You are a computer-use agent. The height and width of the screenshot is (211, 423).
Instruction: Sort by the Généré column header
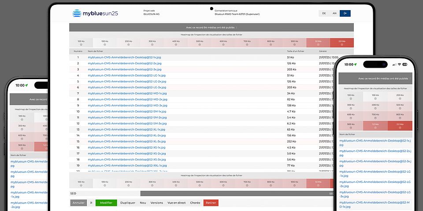[x=323, y=51]
